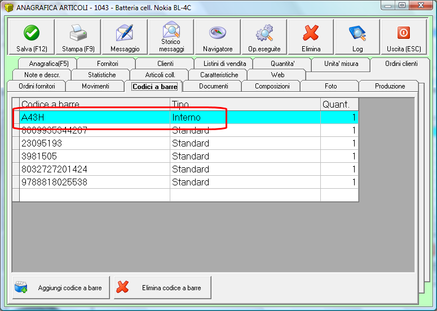Screen dimensions: 437x311
Task: Open the Statistiche tab
Action: click(101, 74)
